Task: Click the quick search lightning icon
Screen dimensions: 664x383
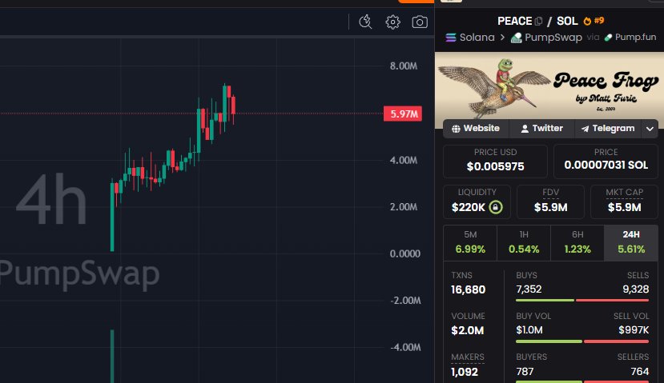Action: click(x=365, y=22)
